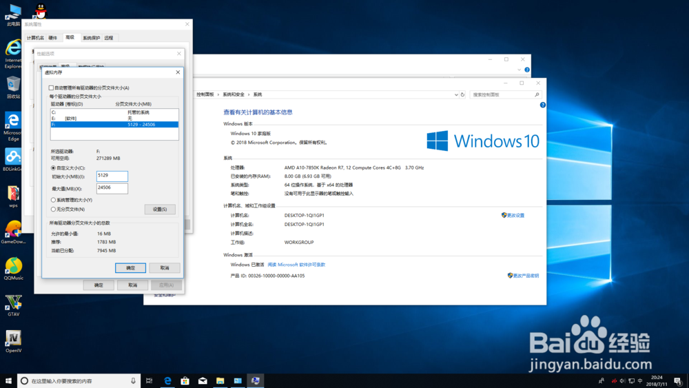Switch to the 系统保护 tab

[x=92, y=38]
